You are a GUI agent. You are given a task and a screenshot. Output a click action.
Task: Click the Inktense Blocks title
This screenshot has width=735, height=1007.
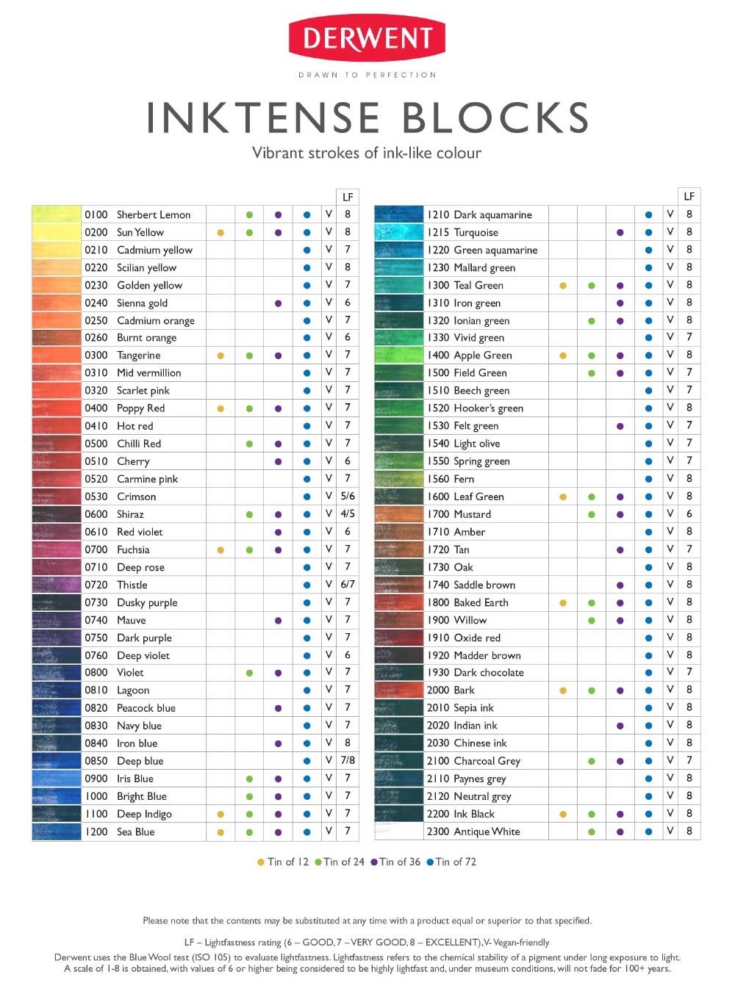pyautogui.click(x=367, y=118)
